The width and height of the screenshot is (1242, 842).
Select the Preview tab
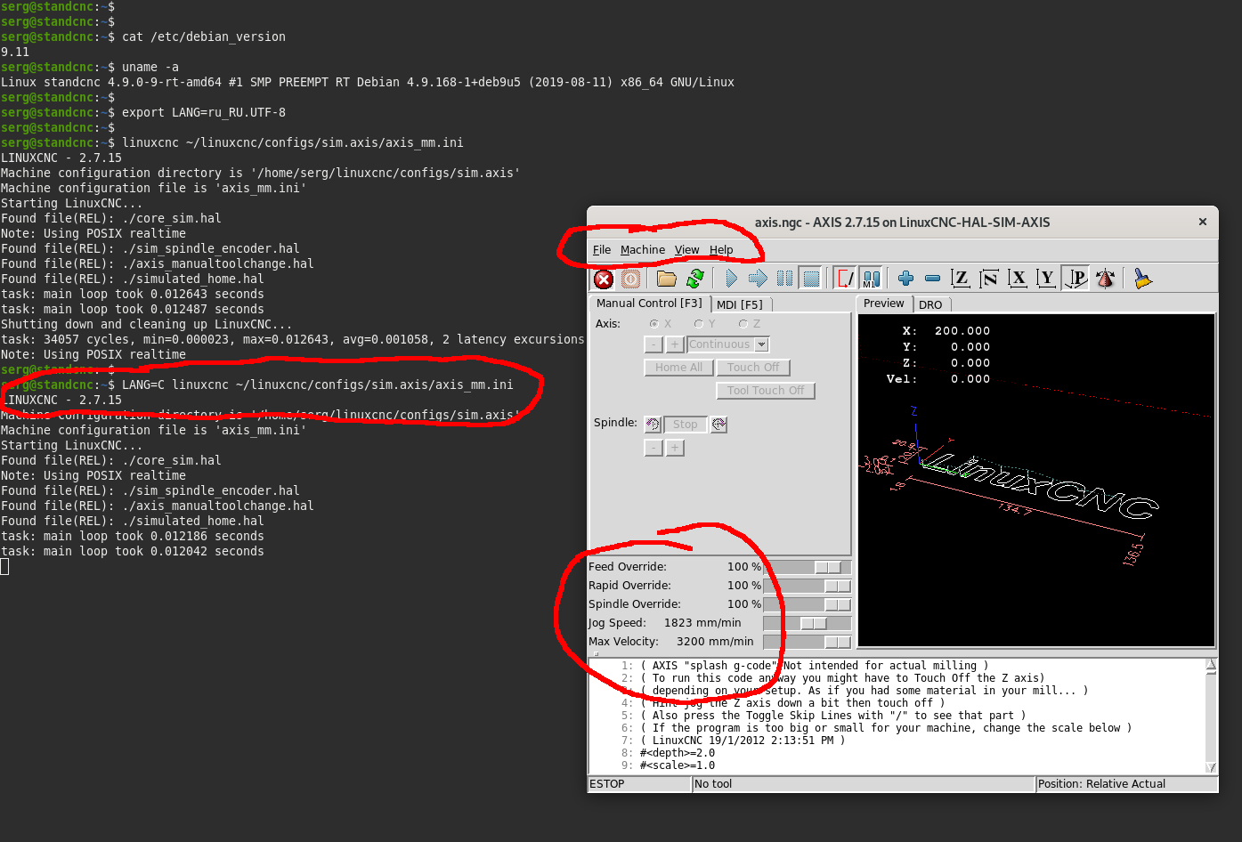click(883, 304)
